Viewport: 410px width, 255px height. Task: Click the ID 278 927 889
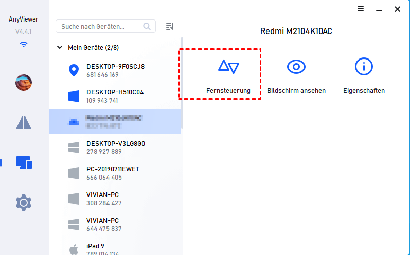point(104,152)
